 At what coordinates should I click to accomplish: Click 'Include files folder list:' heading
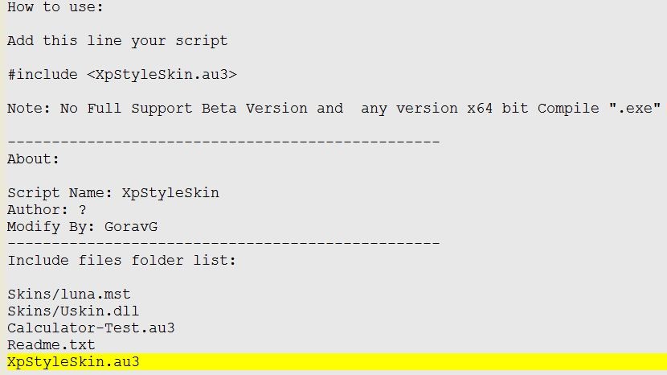pyautogui.click(x=121, y=261)
